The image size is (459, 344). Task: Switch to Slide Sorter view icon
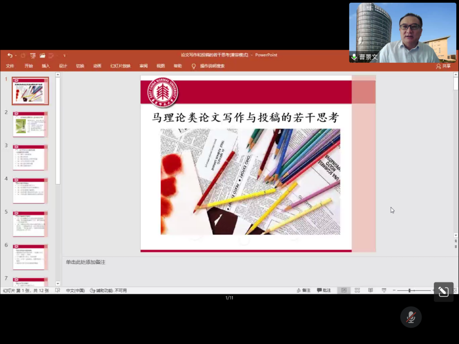click(x=357, y=290)
